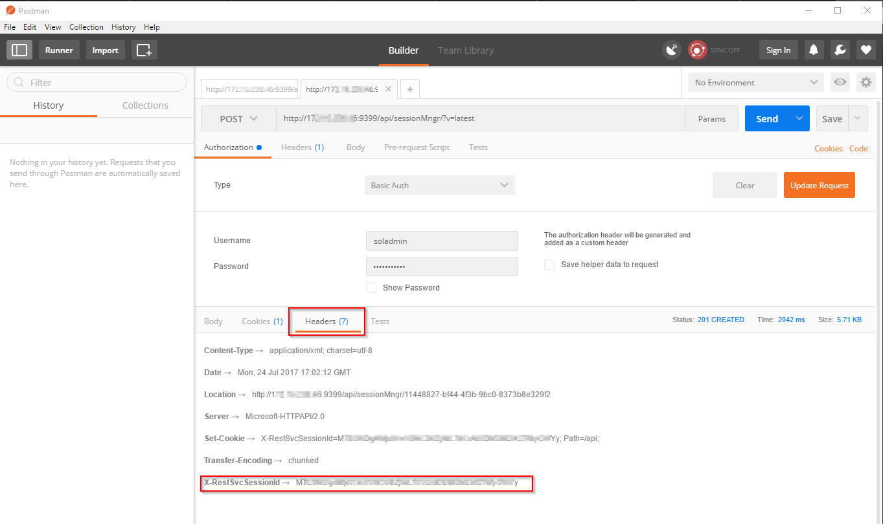The height and width of the screenshot is (524, 883).
Task: Click the 201 CREATED status text
Action: click(x=721, y=320)
